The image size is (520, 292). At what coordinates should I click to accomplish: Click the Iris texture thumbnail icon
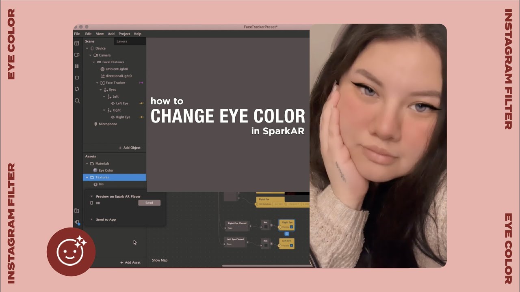point(95,184)
